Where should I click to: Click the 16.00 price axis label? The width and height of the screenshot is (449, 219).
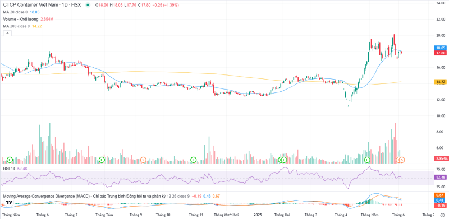click(x=440, y=67)
